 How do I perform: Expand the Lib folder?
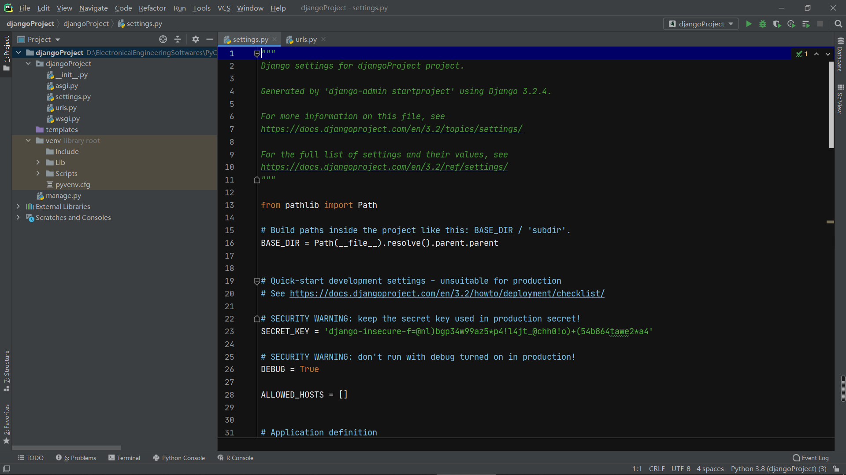[38, 162]
